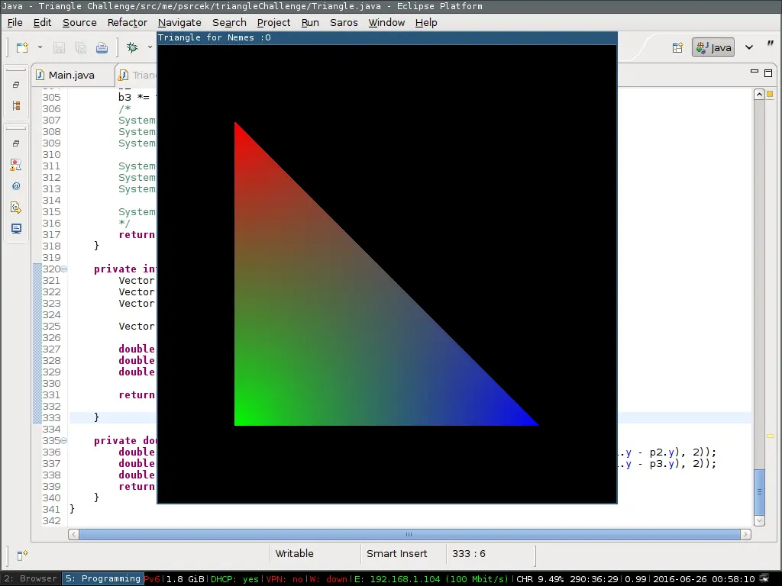Open the Saros menu
782x586 pixels.
[344, 22]
